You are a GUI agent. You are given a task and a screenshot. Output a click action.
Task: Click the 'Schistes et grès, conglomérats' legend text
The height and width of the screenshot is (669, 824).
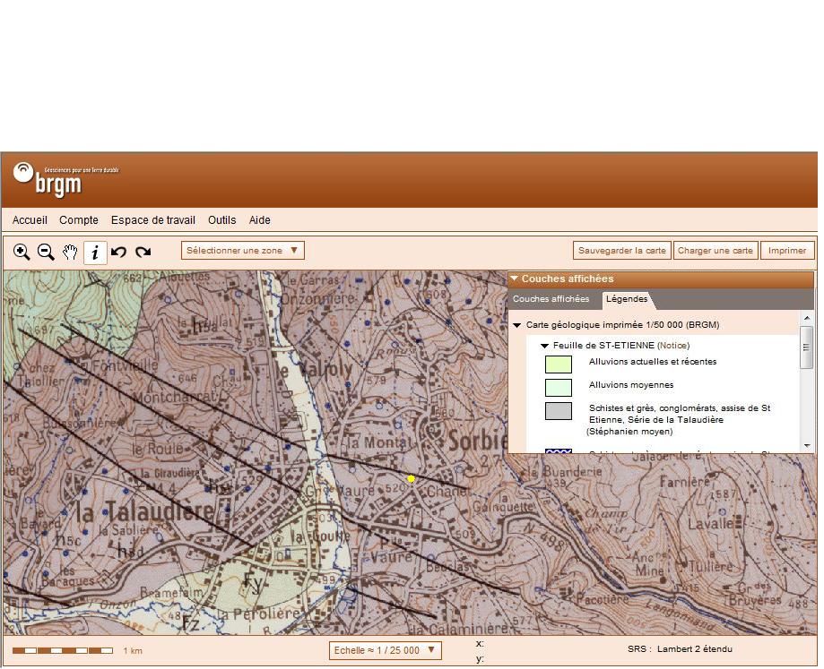pos(679,420)
